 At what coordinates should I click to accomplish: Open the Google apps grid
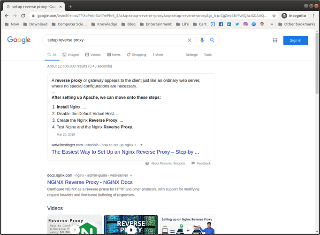(275, 40)
